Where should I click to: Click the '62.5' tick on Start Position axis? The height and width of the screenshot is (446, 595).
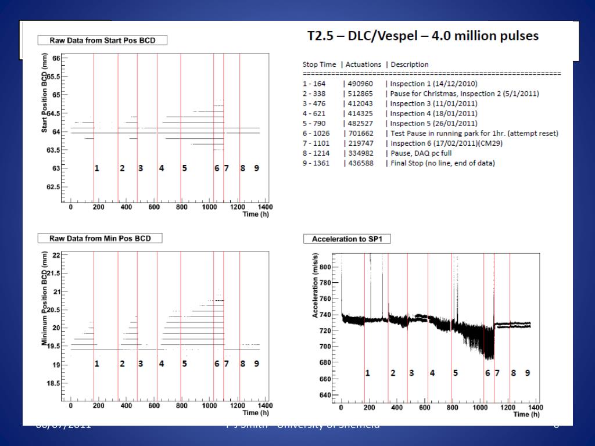tap(53, 186)
